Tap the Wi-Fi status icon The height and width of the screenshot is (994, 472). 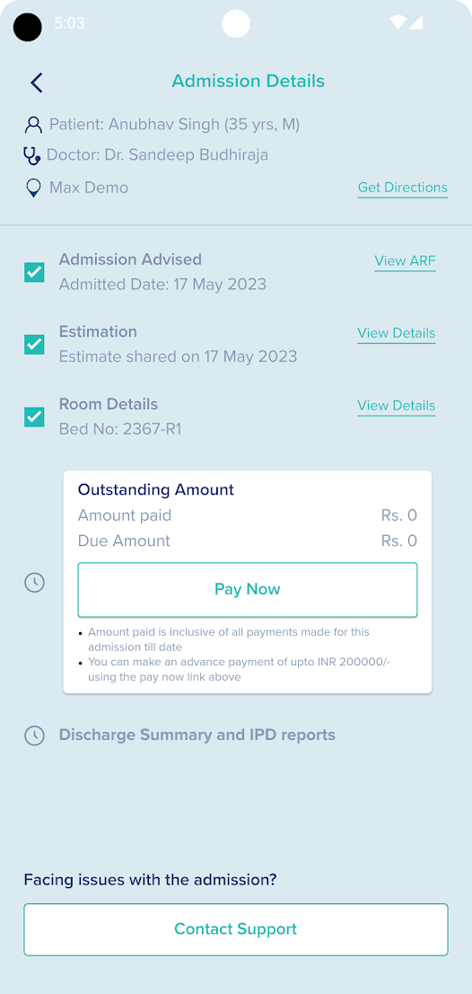398,22
